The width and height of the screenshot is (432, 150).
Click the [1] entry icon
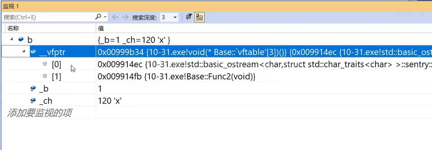45,76
